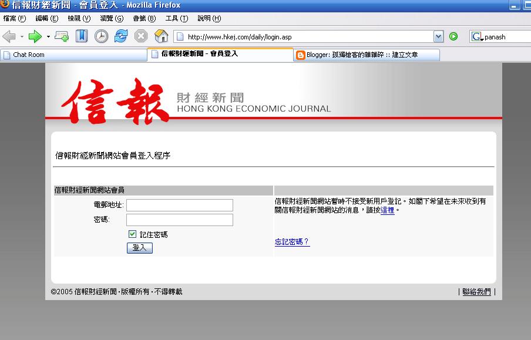The width and height of the screenshot is (531, 340).
Task: Reload the page with refresh icon
Action: (x=120, y=36)
